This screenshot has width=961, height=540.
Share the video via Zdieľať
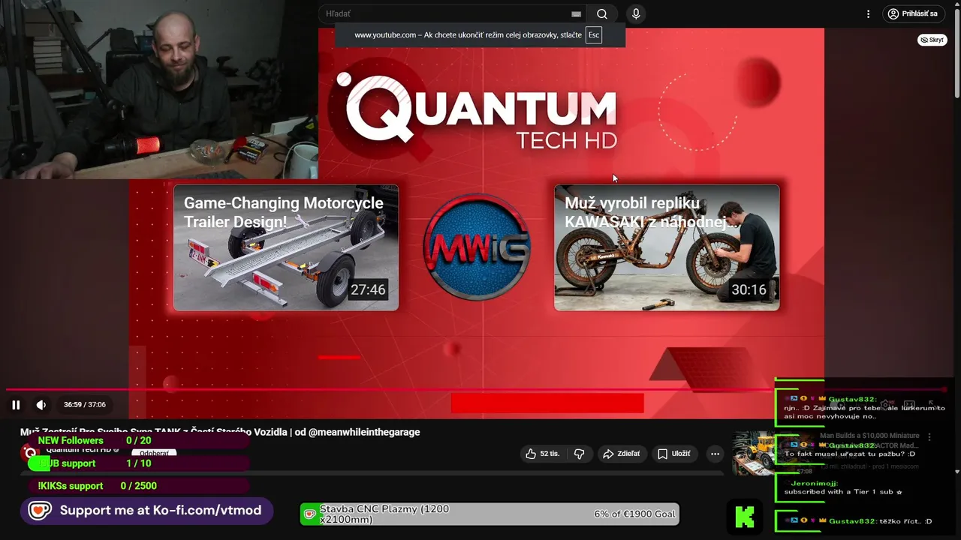622,454
